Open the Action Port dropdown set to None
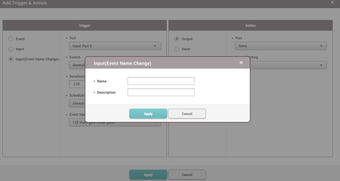Image resolution: width=340 pixels, height=181 pixels. (280, 46)
